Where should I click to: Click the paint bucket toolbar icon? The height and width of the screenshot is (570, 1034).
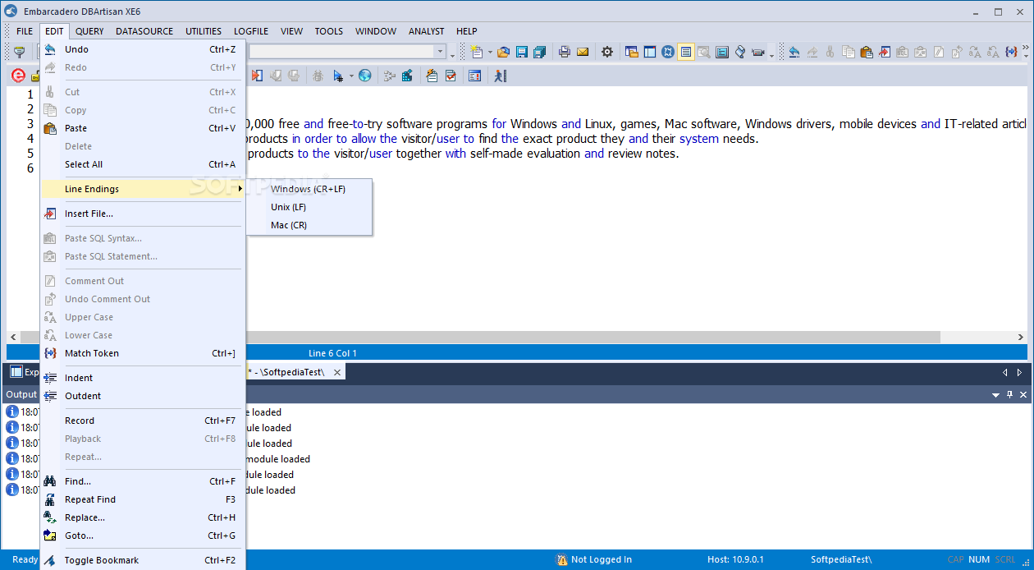[739, 52]
